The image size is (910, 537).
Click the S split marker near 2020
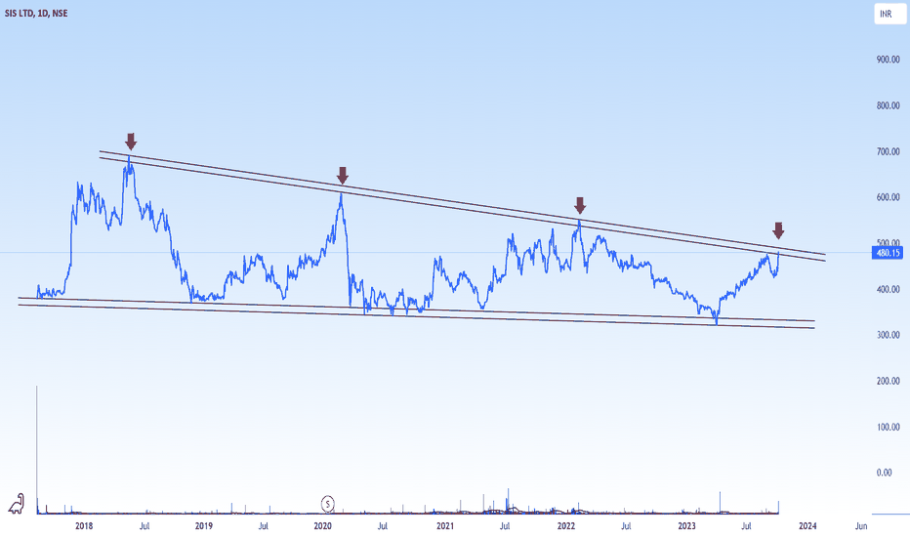328,504
